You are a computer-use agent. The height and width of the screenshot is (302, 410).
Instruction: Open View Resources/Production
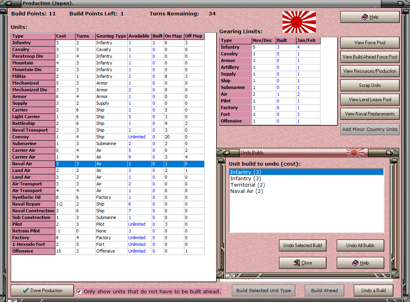click(370, 71)
